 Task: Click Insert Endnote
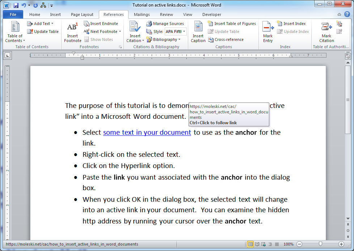pyautogui.click(x=101, y=24)
